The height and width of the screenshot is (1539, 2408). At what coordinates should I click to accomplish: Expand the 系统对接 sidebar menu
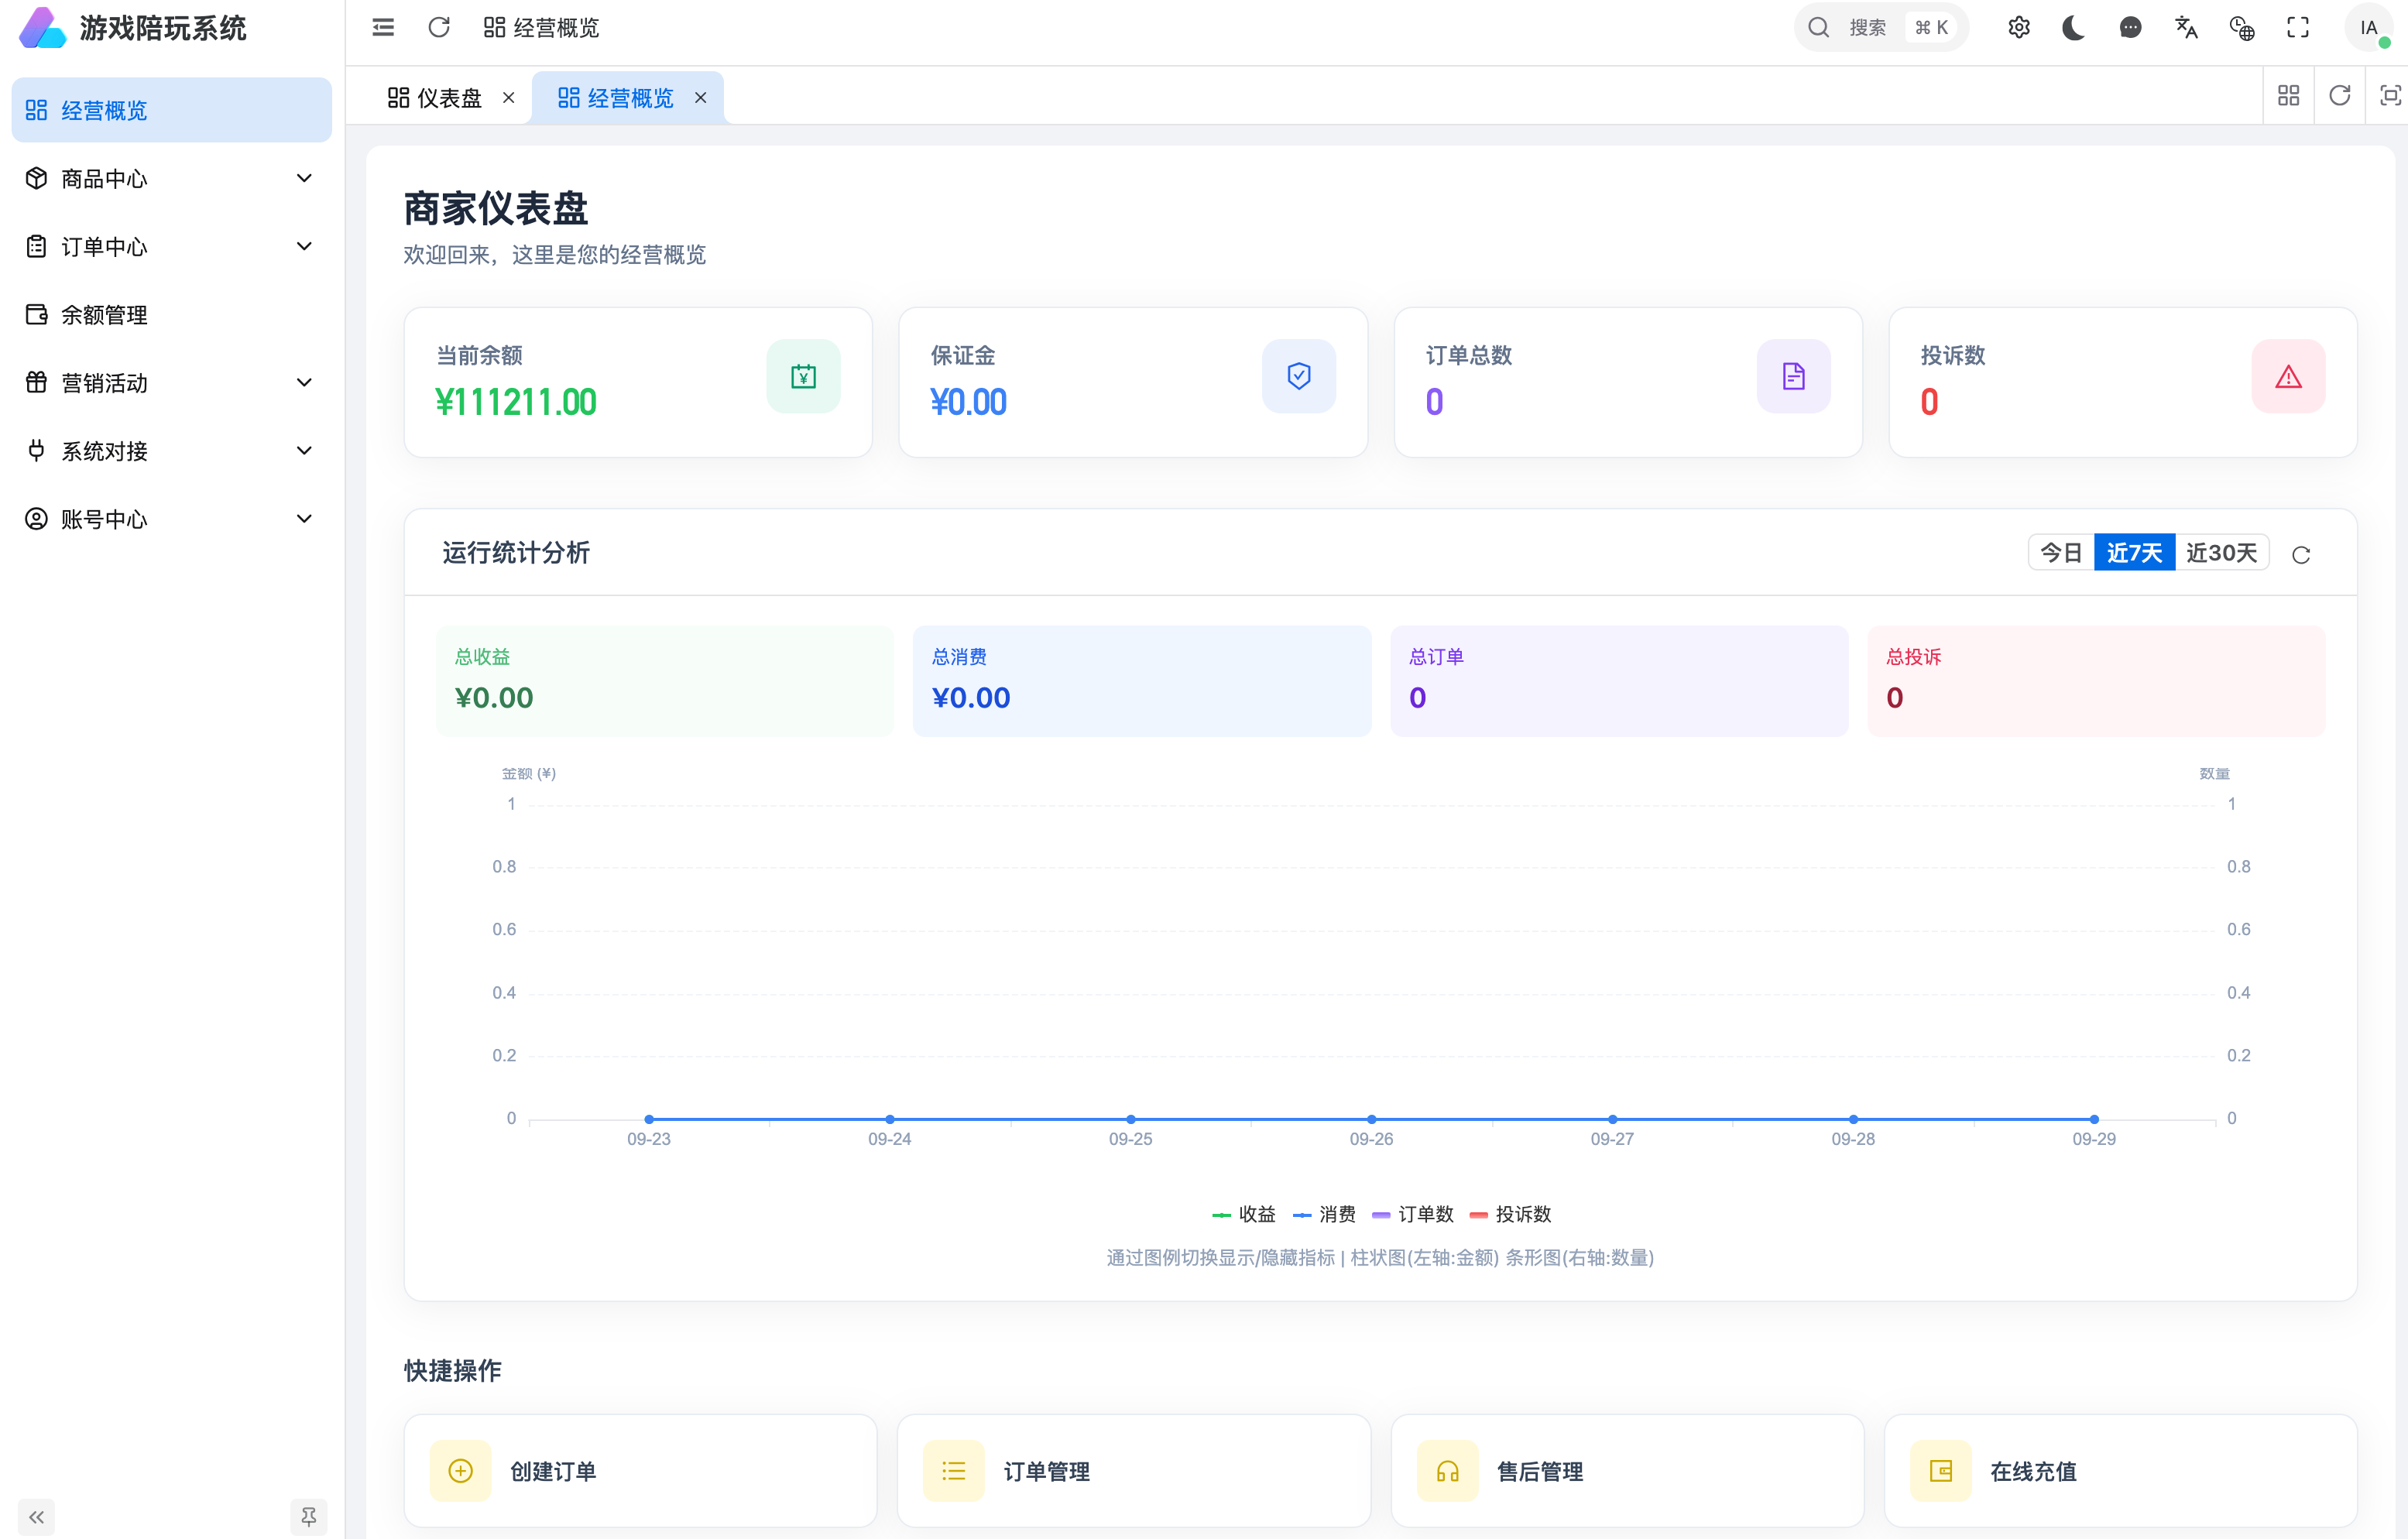tap(171, 451)
